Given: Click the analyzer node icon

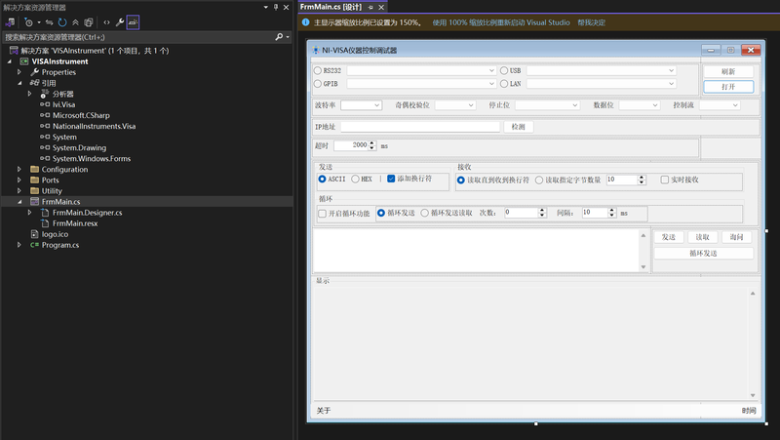Looking at the screenshot, I should 45,94.
